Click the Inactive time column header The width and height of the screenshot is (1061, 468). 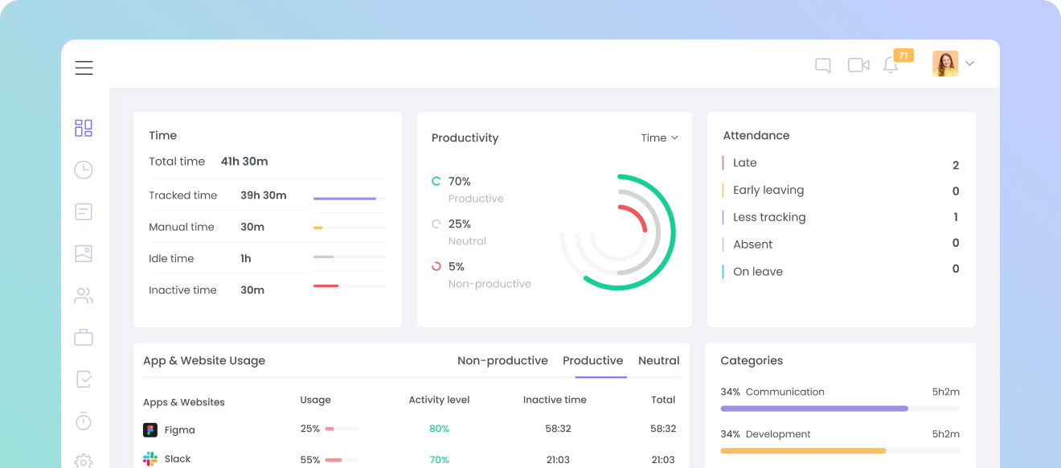click(x=555, y=400)
